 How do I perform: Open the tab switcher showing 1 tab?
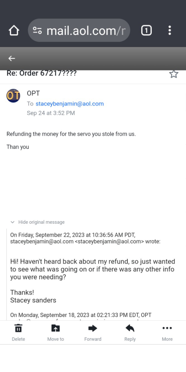[x=146, y=30]
